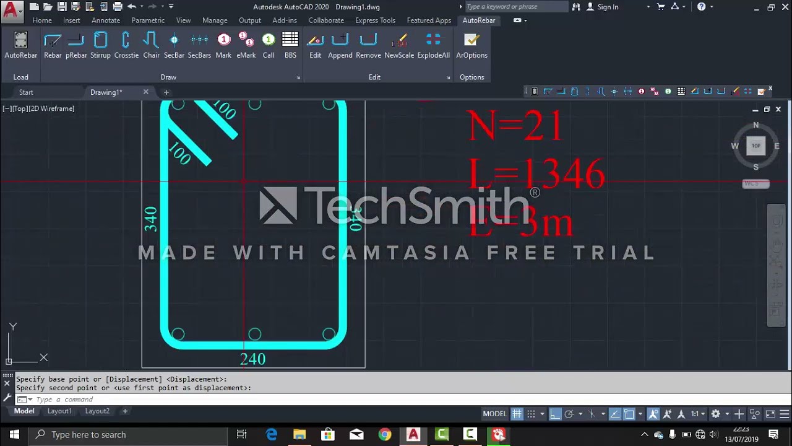Switch to the Home ribbon tab

tap(42, 20)
